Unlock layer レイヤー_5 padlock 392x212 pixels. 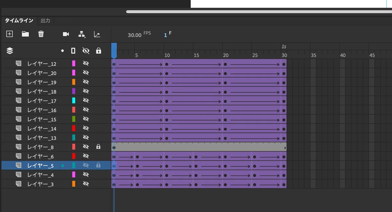point(98,165)
